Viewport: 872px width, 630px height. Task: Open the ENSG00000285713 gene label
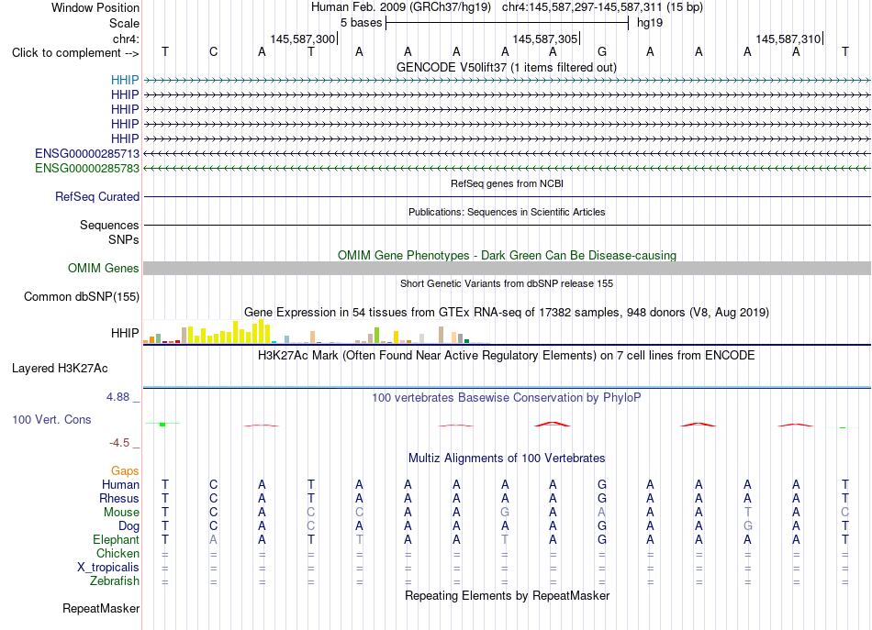(87, 153)
